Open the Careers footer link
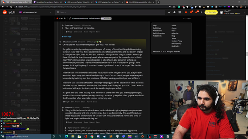The width and height of the screenshot is (248, 139). click(174, 28)
